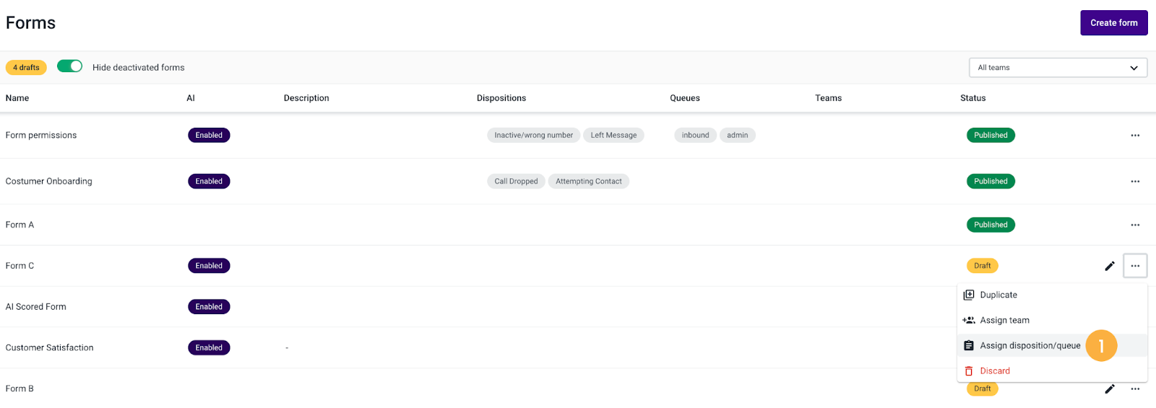This screenshot has width=1156, height=408.
Task: Click the Create form button
Action: click(x=1113, y=22)
